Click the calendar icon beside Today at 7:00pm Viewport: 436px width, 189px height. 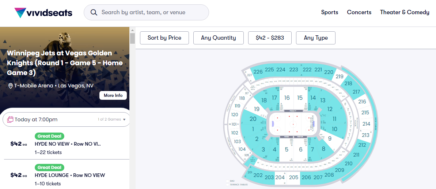pyautogui.click(x=10, y=119)
